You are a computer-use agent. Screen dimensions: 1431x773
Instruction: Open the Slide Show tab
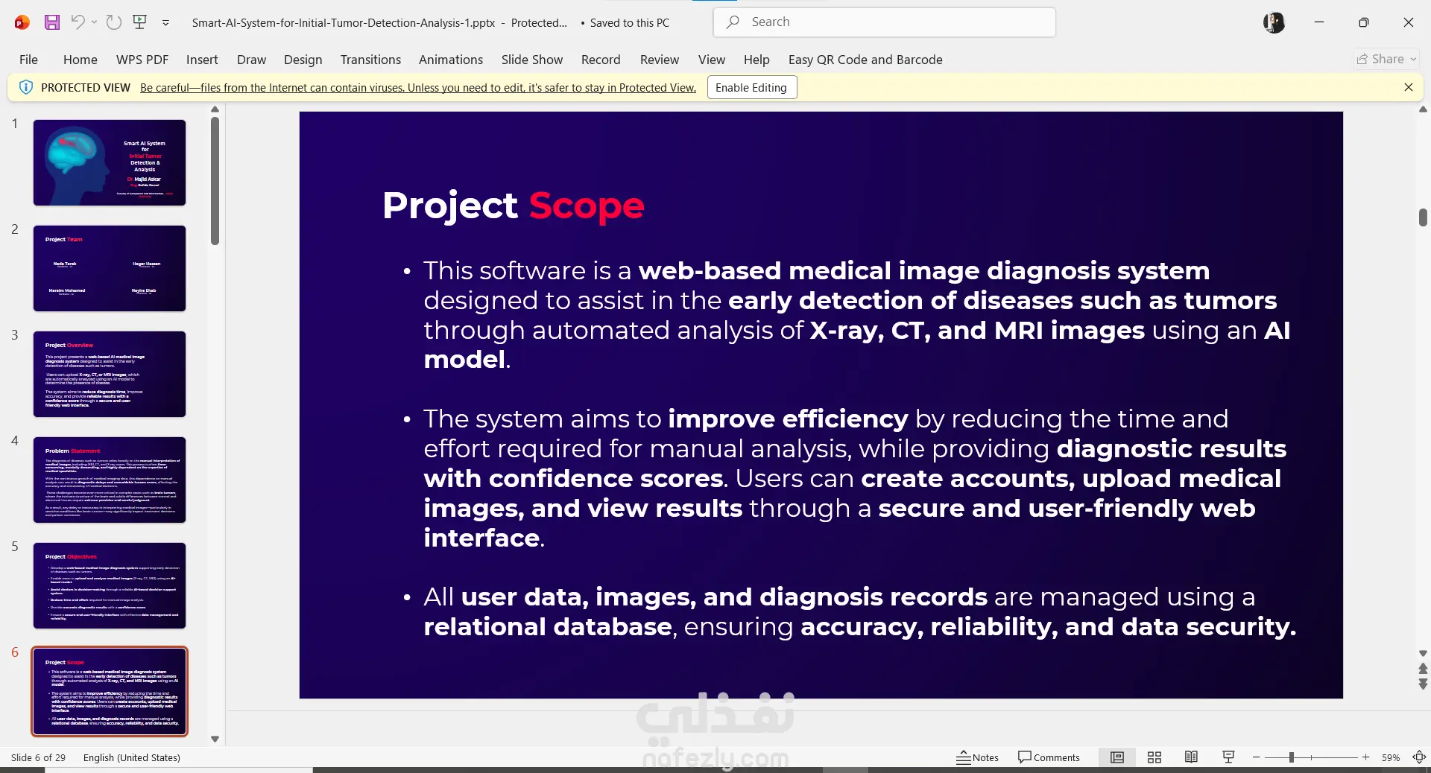pyautogui.click(x=532, y=60)
